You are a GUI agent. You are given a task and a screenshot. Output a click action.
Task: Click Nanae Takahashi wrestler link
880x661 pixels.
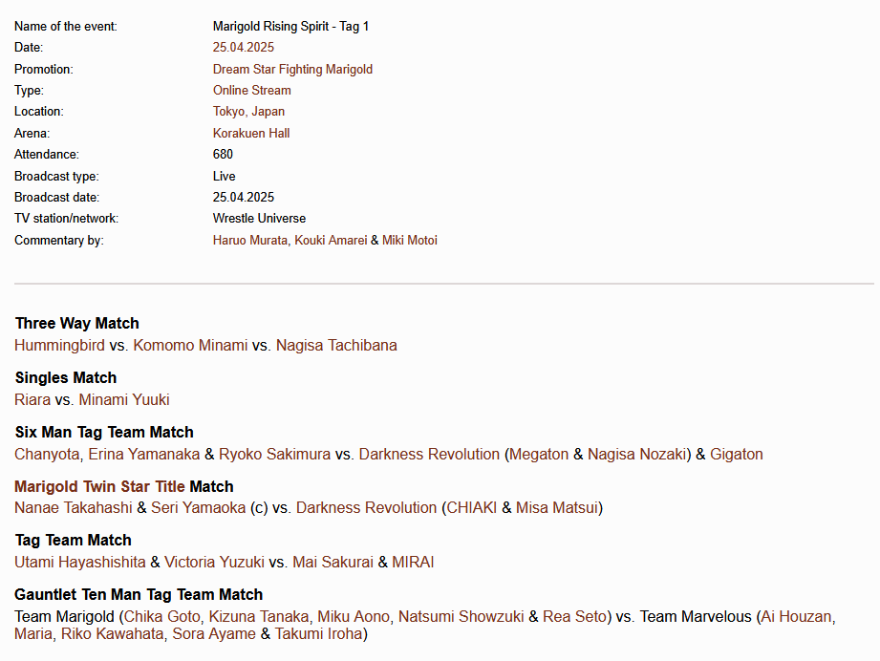[74, 508]
